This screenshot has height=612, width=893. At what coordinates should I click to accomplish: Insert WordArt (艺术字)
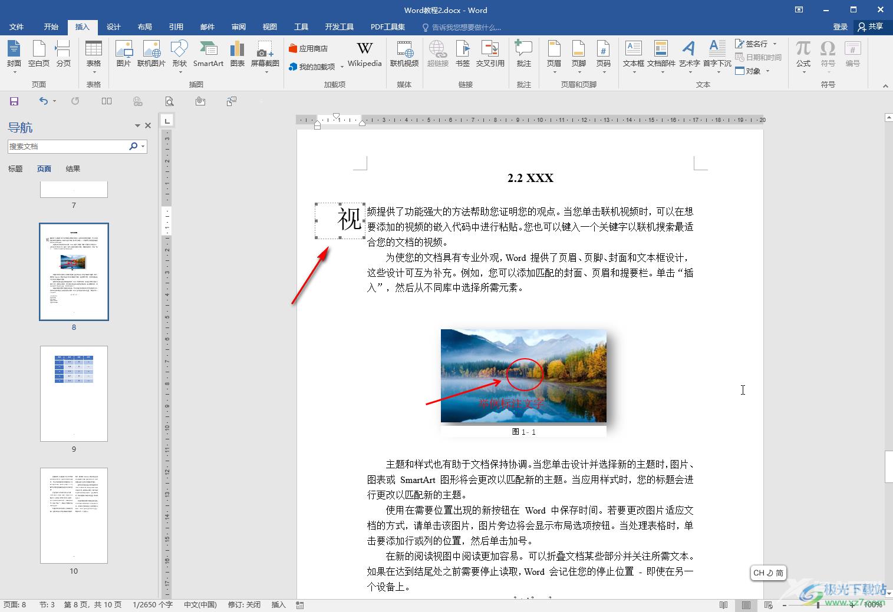click(689, 56)
